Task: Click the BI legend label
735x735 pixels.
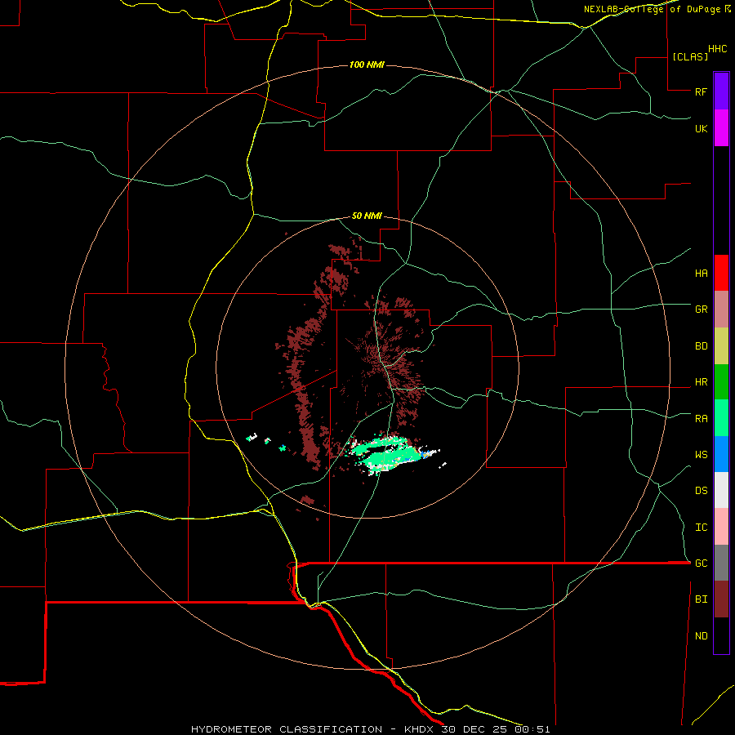Action: [x=701, y=599]
